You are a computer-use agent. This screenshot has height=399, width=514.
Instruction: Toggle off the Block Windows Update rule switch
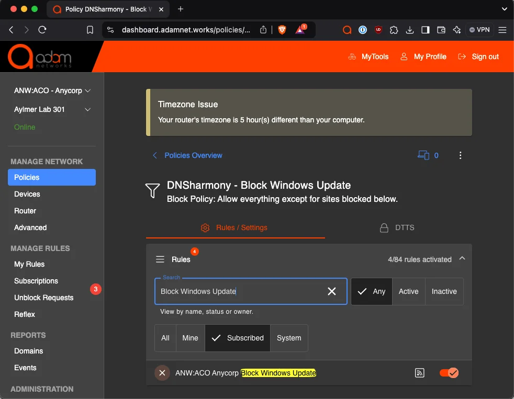(x=449, y=373)
